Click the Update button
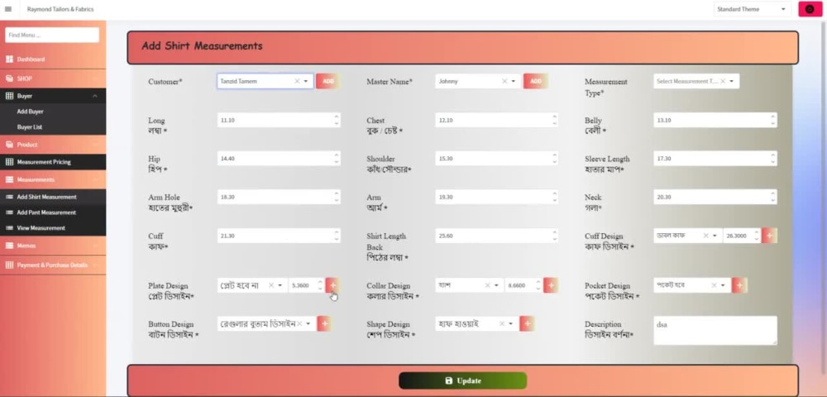This screenshot has height=397, width=827. pyautogui.click(x=462, y=380)
